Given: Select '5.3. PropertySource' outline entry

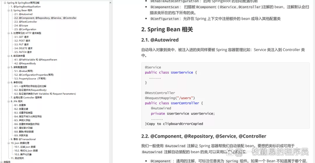Looking at the screenshot, I should coord(30,79).
